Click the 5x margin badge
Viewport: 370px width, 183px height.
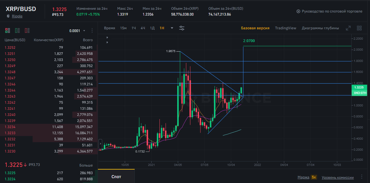tap(314, 177)
